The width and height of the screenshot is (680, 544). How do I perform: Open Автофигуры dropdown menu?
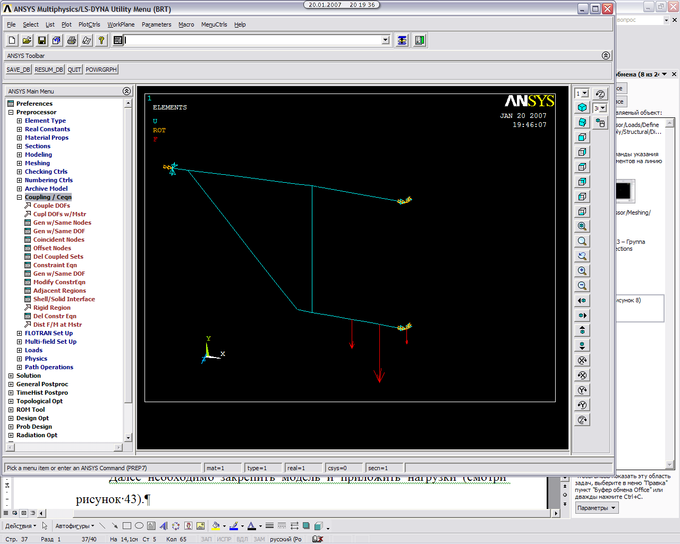click(74, 526)
